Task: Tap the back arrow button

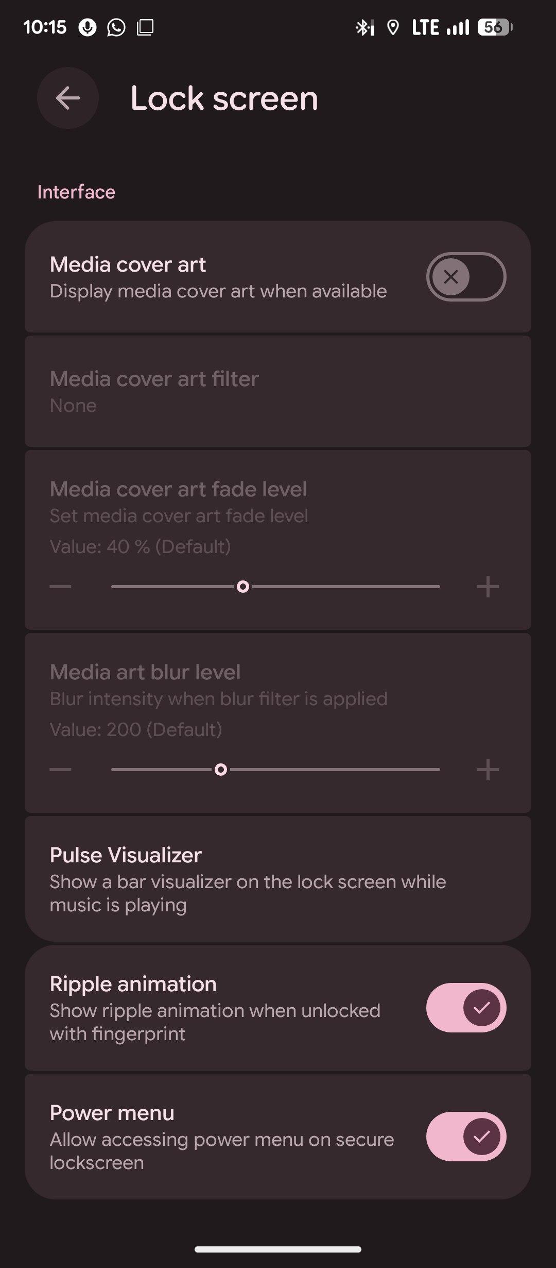Action: coord(68,98)
